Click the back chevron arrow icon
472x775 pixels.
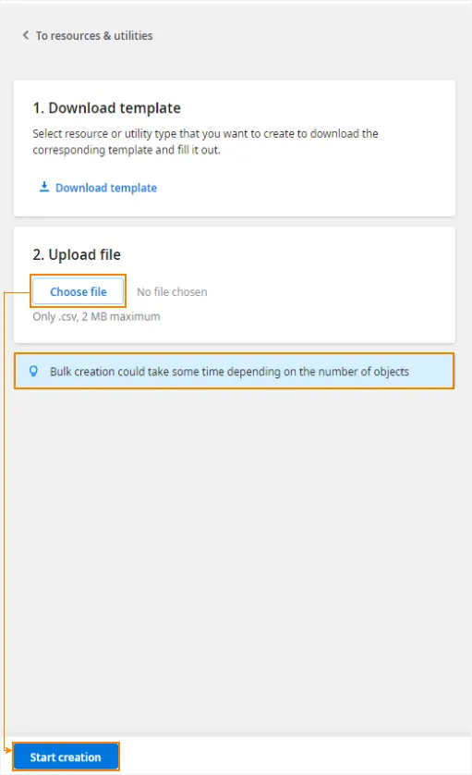pyautogui.click(x=26, y=35)
